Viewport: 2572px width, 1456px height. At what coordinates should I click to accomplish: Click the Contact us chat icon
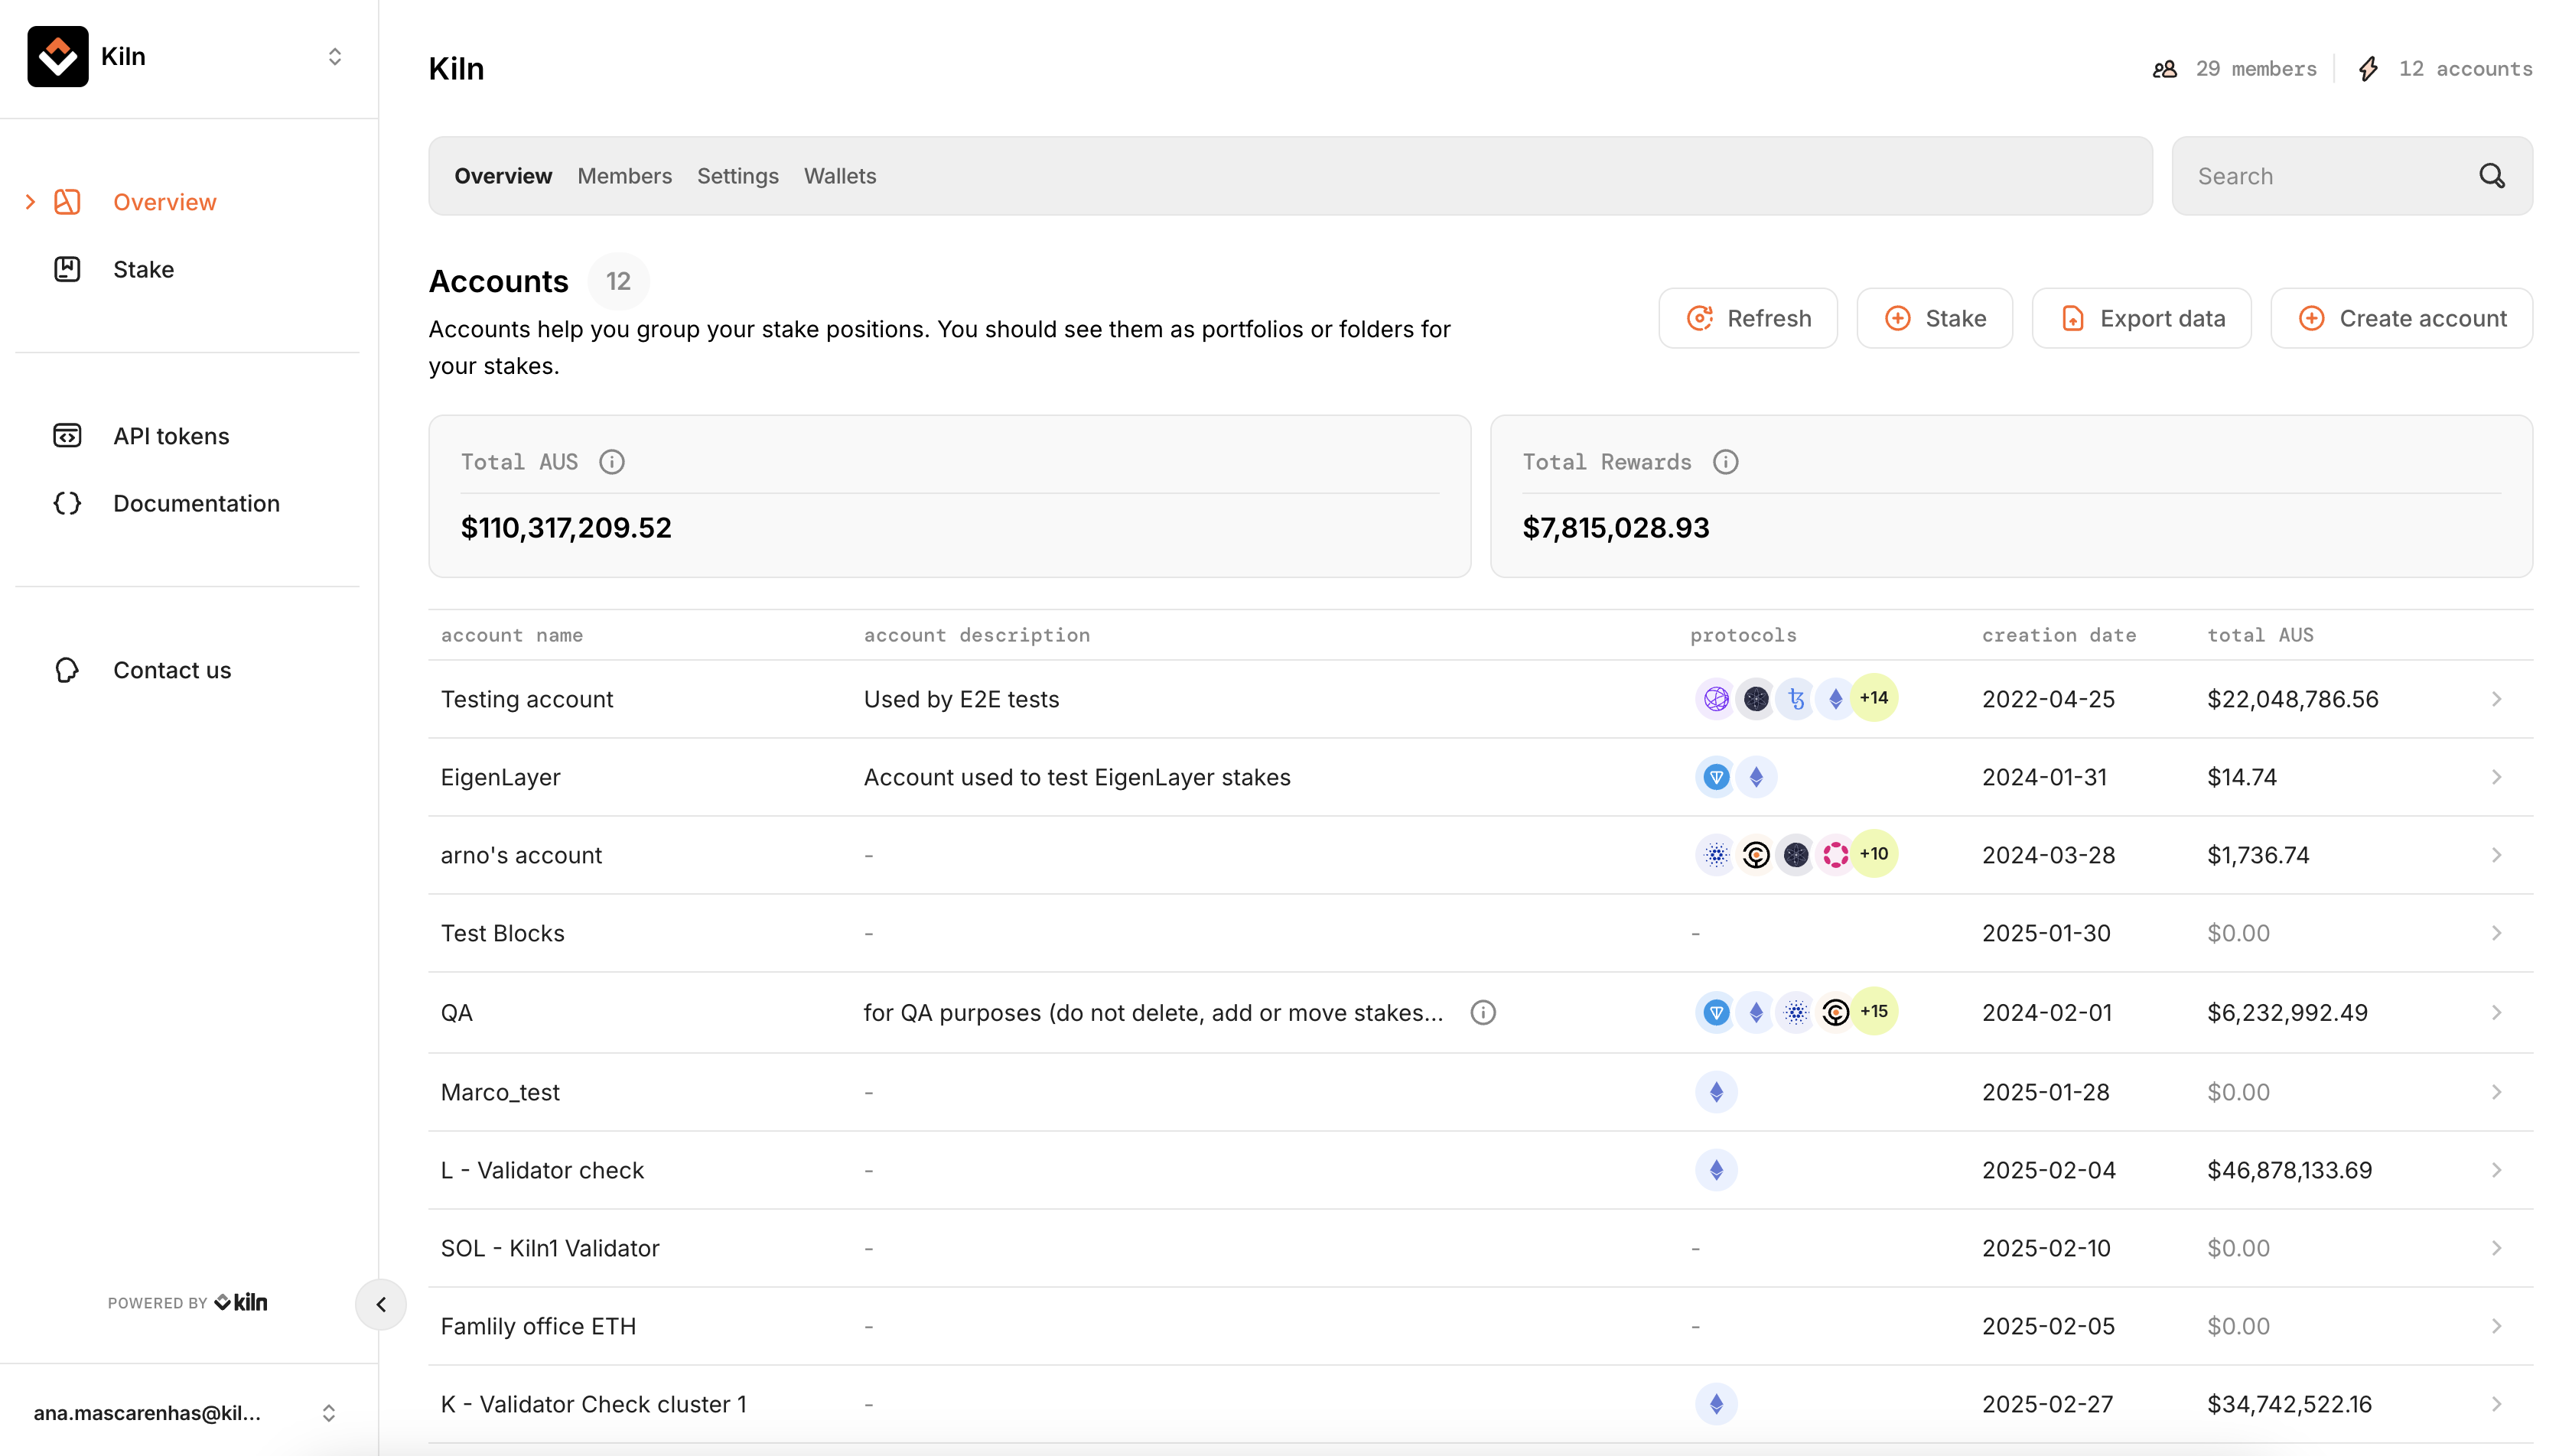pyautogui.click(x=67, y=670)
